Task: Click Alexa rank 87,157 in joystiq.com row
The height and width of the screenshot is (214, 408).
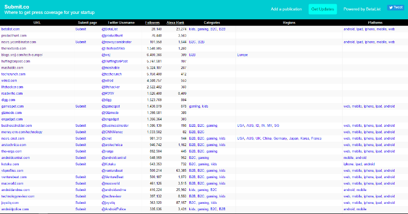Action: click(x=181, y=203)
